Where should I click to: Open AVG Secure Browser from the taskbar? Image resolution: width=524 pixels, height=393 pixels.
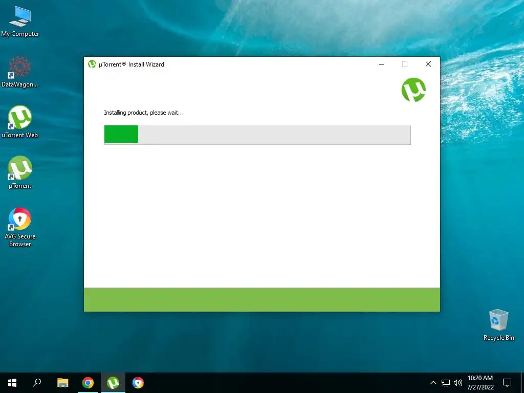138,383
